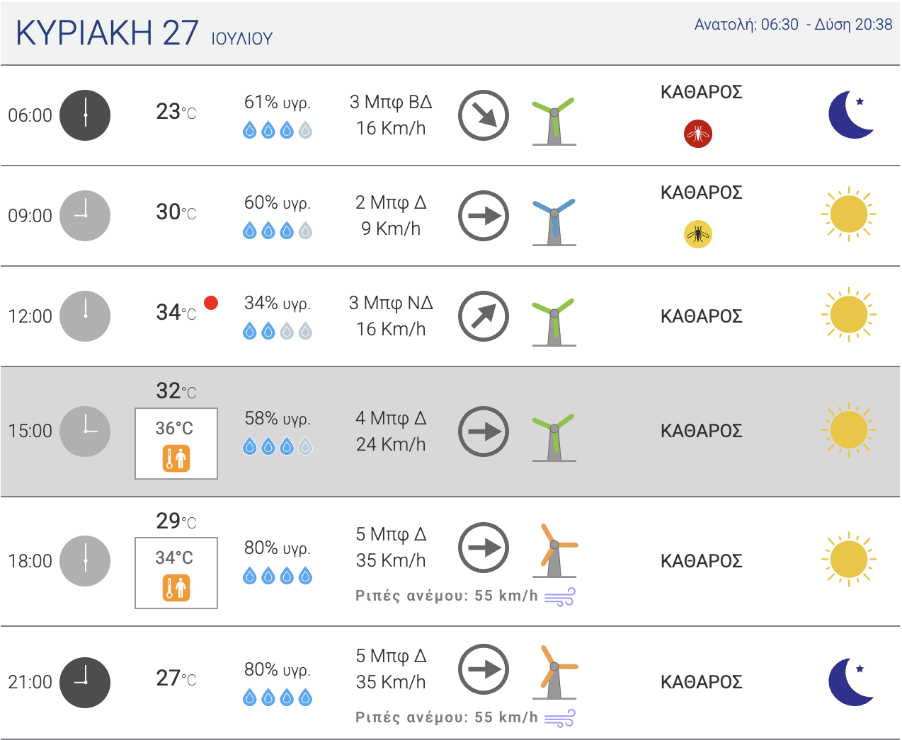Click the heat index icon at 15:00
The width and height of the screenshot is (902, 740).
176,458
